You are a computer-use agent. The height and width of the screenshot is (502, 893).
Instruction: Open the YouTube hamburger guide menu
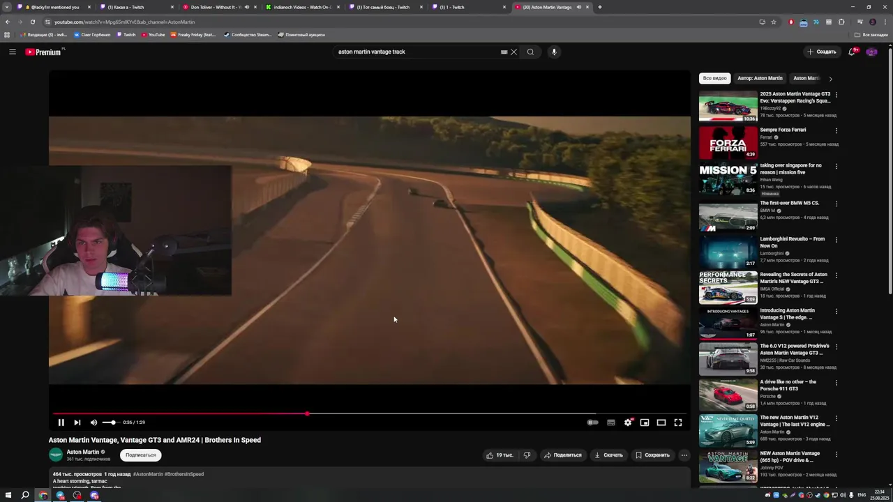pyautogui.click(x=12, y=52)
